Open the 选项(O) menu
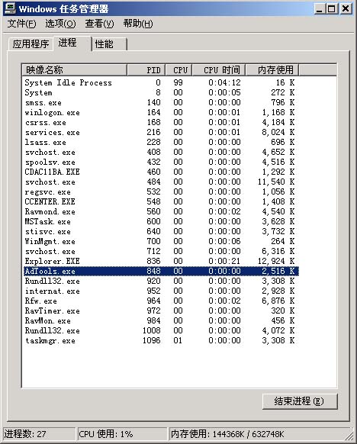Screen dimensions: 357x444 [60, 24]
